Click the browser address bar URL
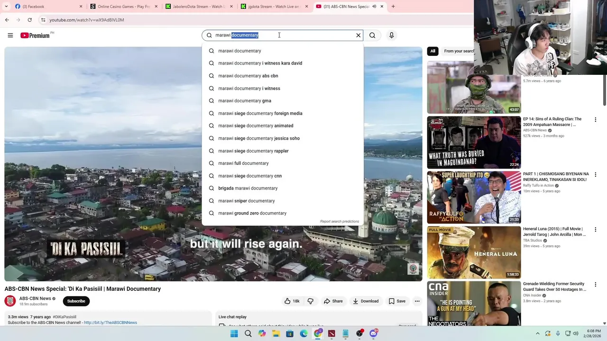Viewport: 607px width, 341px height. (x=87, y=20)
